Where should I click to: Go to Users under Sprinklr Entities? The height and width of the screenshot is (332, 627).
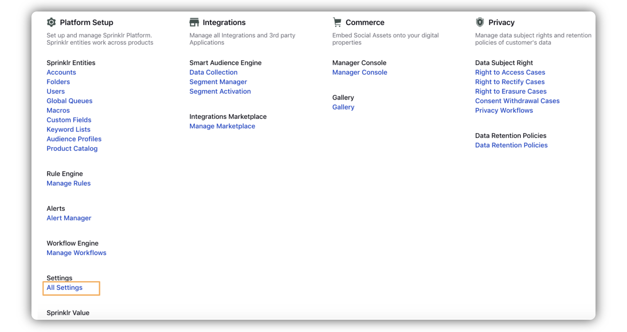click(x=56, y=92)
